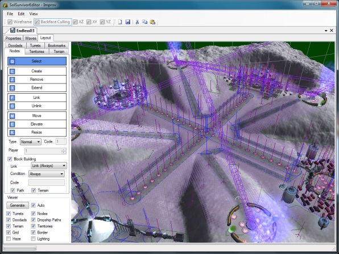Toggle Wireframe rendering in toolbar
Image resolution: width=339 pixels, height=254 pixels.
pyautogui.click(x=20, y=22)
